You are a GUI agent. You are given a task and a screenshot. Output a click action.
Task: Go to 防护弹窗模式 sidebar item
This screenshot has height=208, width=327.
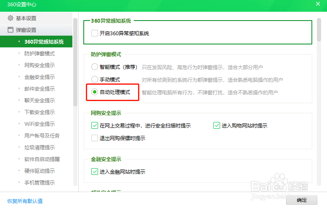pos(40,54)
